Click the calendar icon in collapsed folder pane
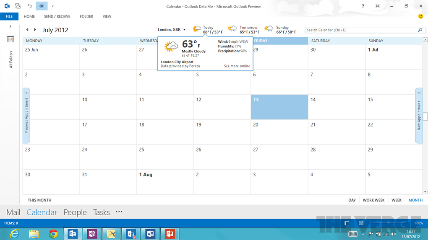 (10, 39)
